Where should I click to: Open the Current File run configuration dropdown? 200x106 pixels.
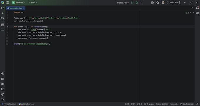[x=123, y=3]
